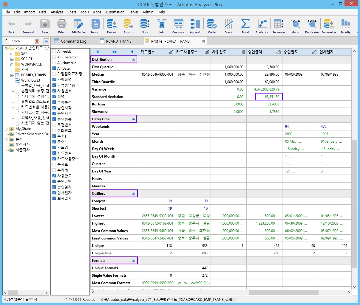Launch the Extract command
This screenshot has height=305, width=360.
(112, 26)
